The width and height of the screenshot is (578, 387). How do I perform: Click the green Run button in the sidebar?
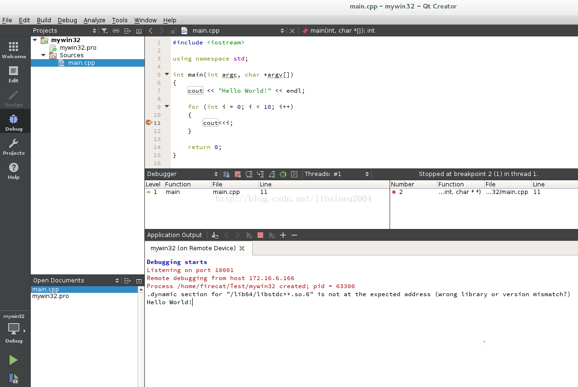coord(14,360)
